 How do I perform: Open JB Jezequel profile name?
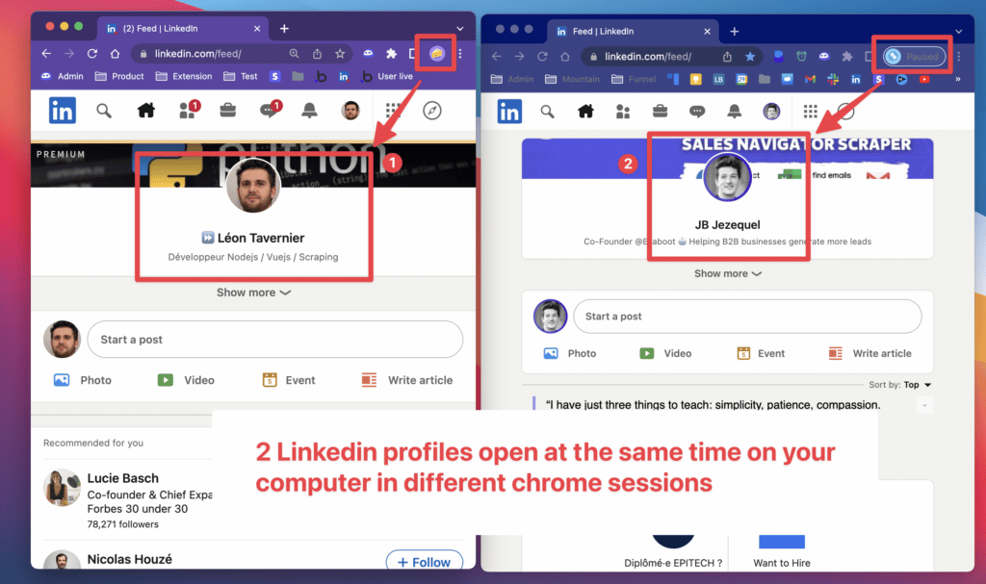[x=727, y=224]
